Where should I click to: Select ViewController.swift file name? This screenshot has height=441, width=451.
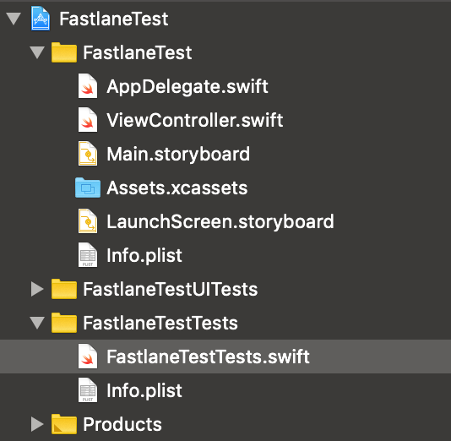pyautogui.click(x=195, y=120)
